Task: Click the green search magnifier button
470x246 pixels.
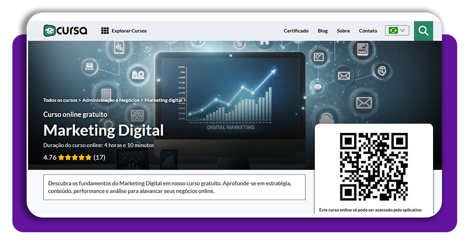Action: pyautogui.click(x=423, y=31)
